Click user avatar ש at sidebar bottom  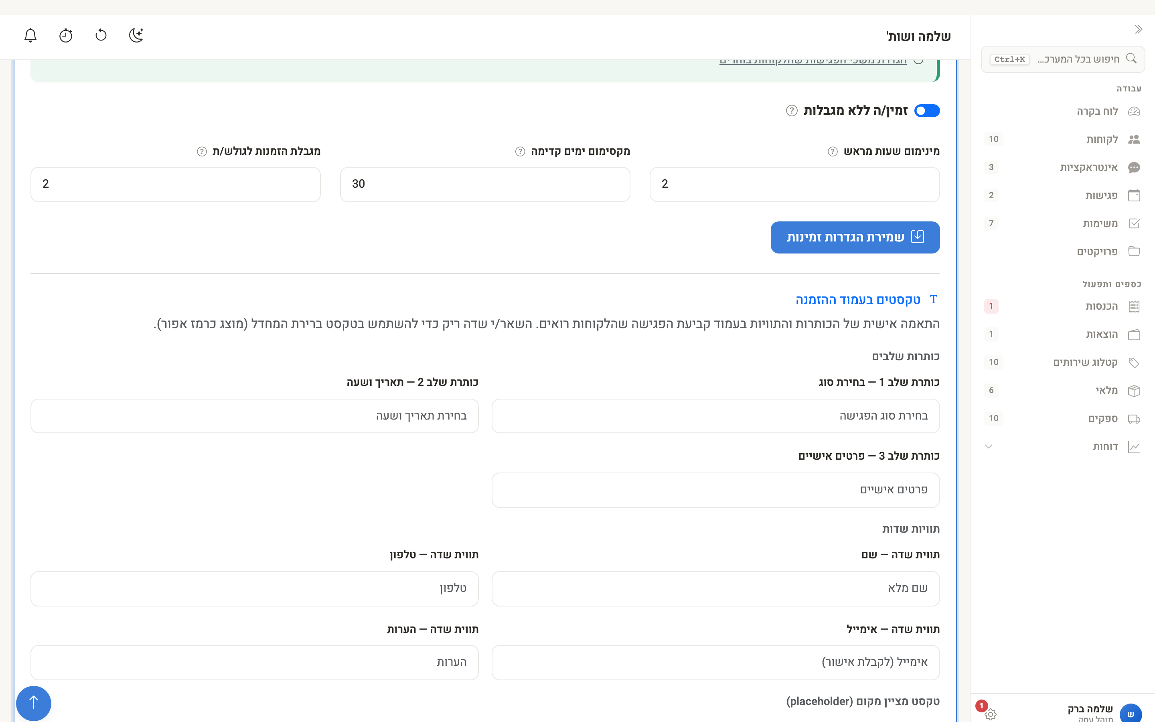[1131, 714]
